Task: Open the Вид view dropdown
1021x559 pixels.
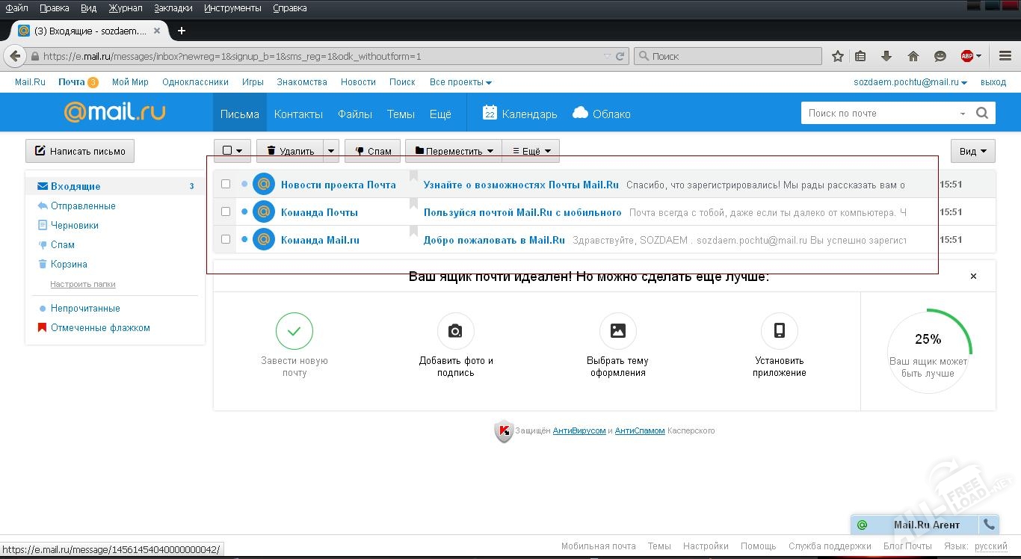Action: [972, 151]
